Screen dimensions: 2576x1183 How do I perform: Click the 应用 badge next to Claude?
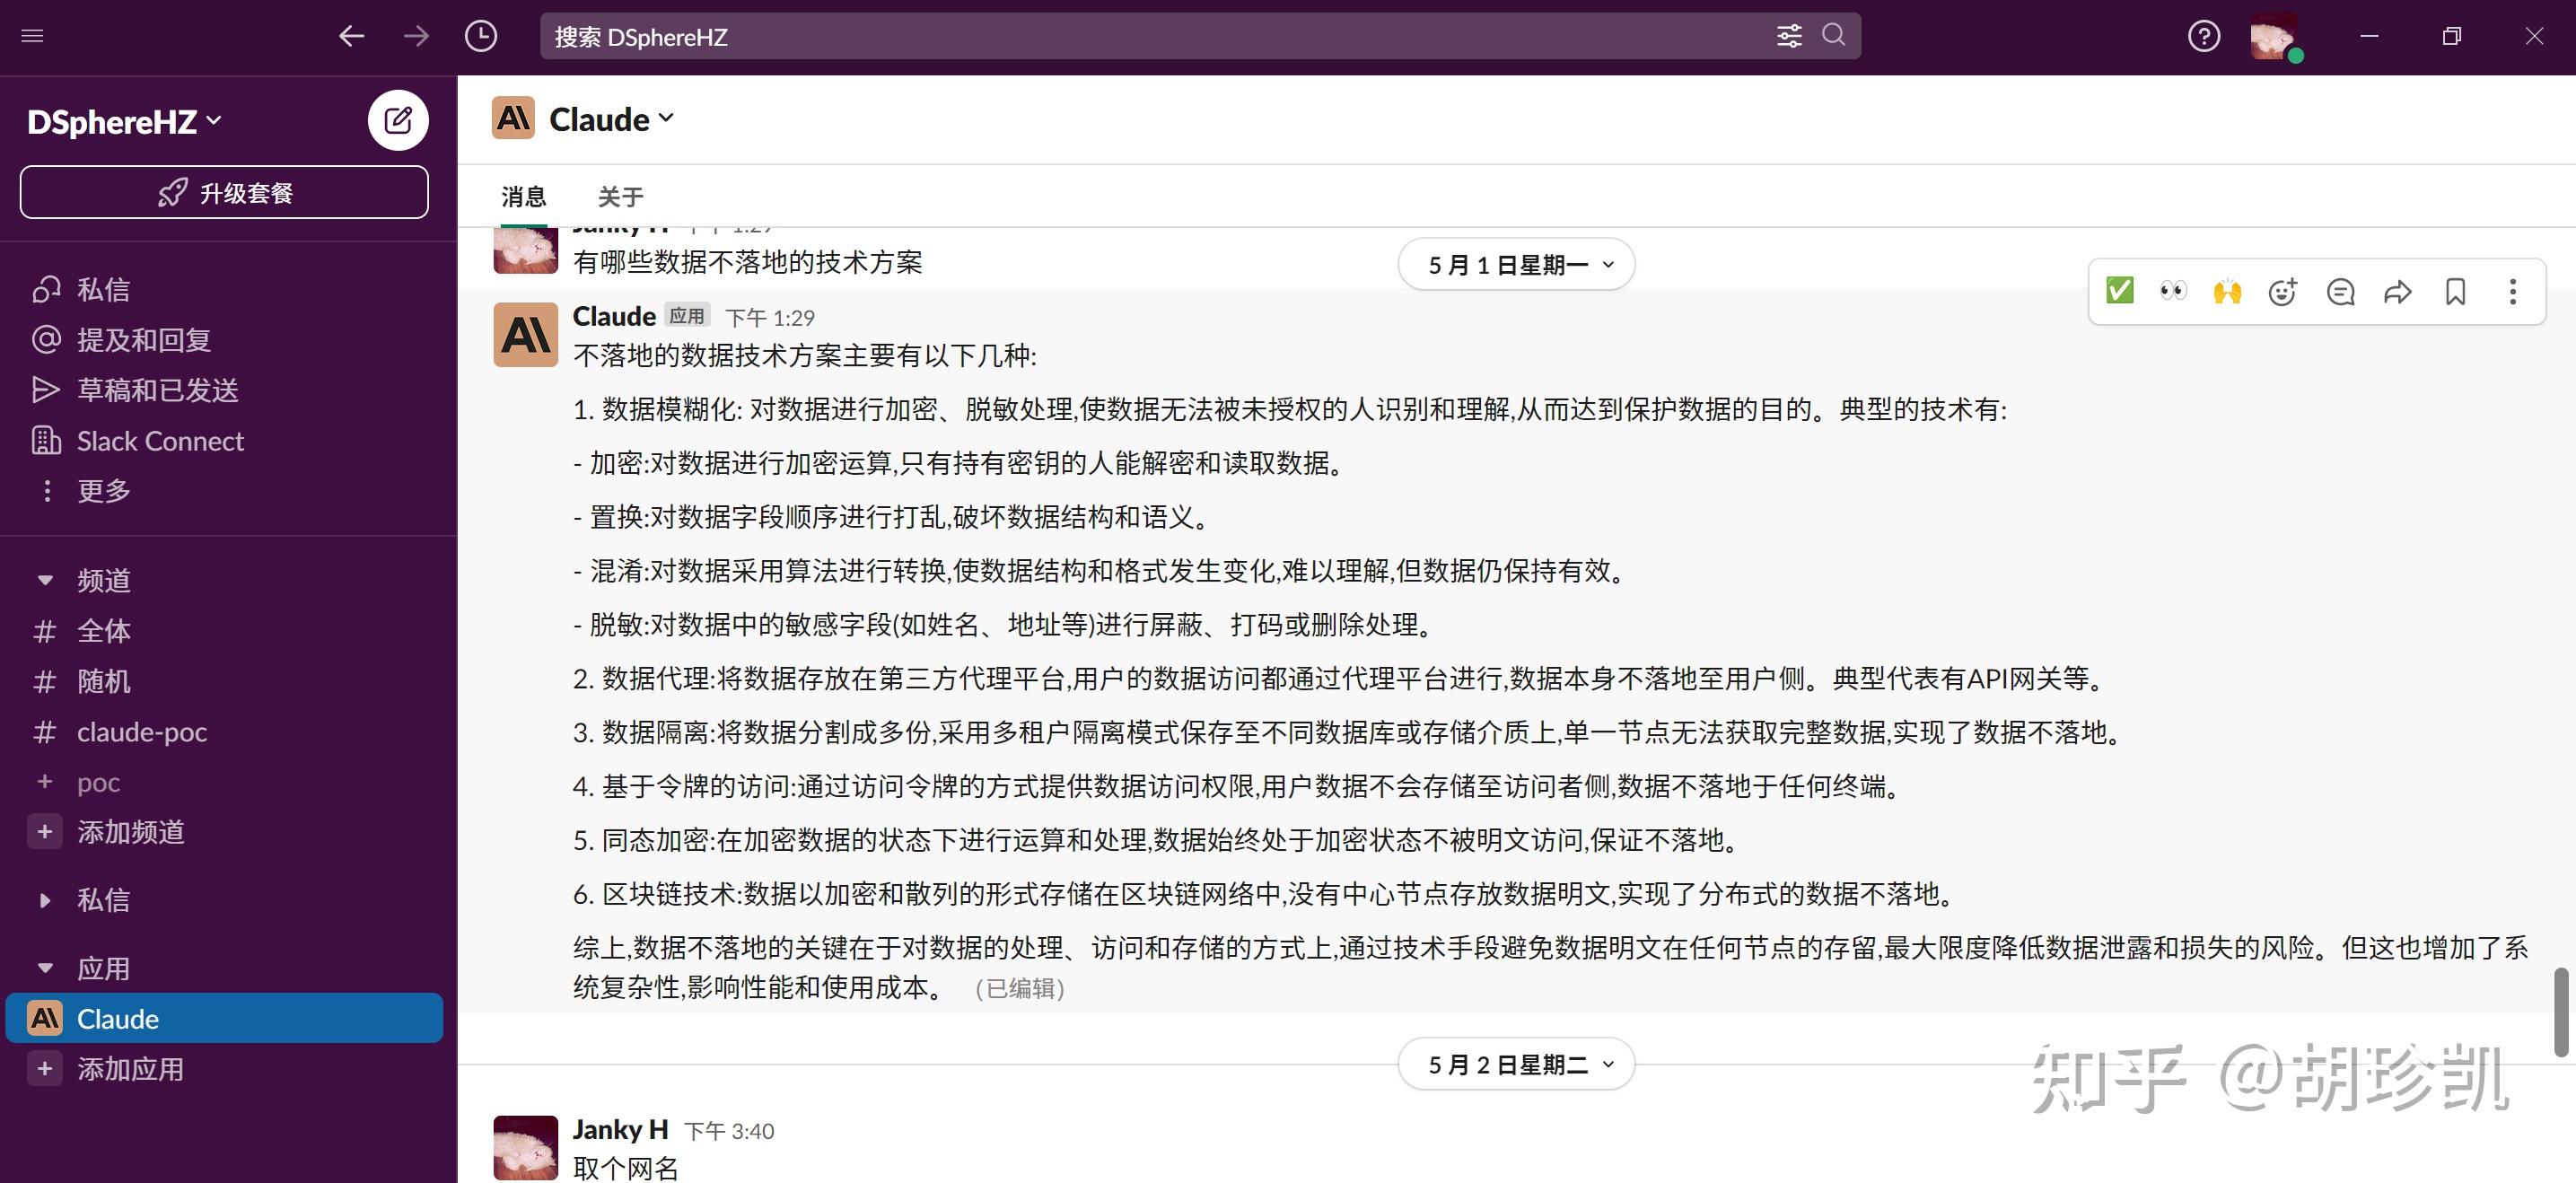pos(687,316)
